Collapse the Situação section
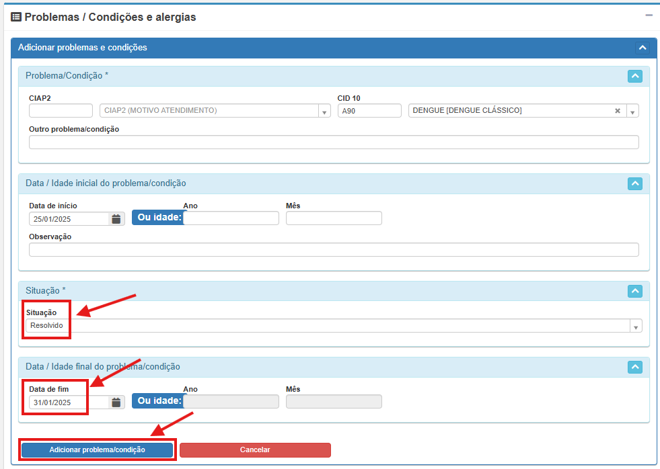This screenshot has width=660, height=469. [634, 291]
